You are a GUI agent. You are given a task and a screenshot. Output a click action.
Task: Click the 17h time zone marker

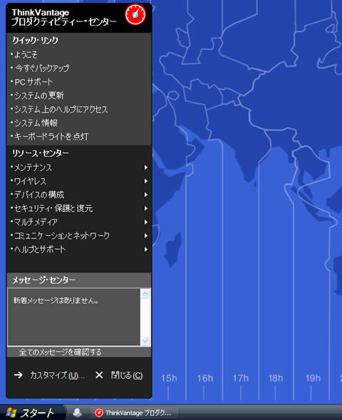tap(240, 378)
